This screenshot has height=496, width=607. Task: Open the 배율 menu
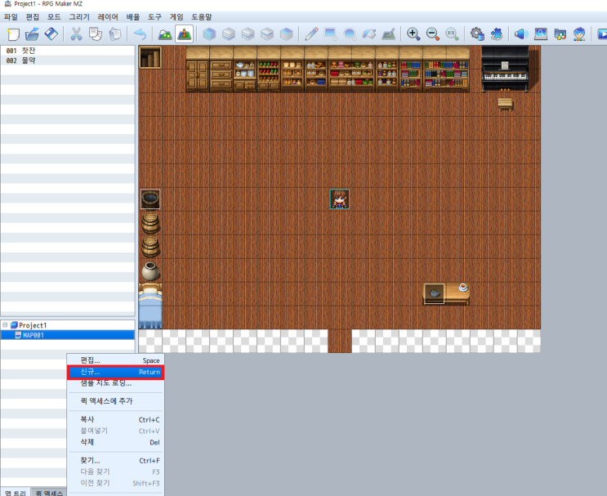click(133, 17)
